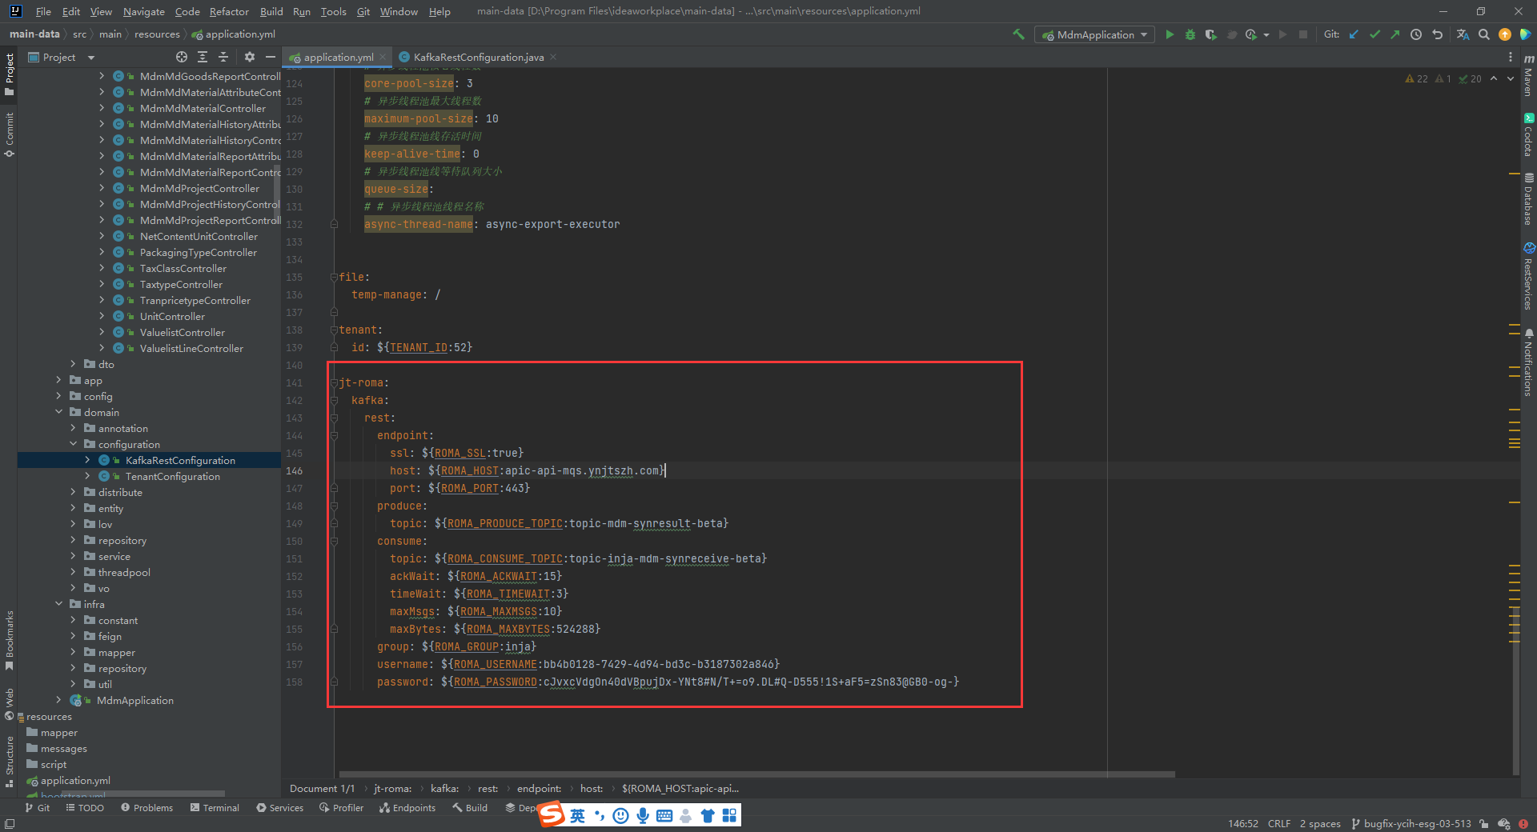This screenshot has height=832, width=1537.
Task: Open the Tools menu
Action: pyautogui.click(x=333, y=11)
